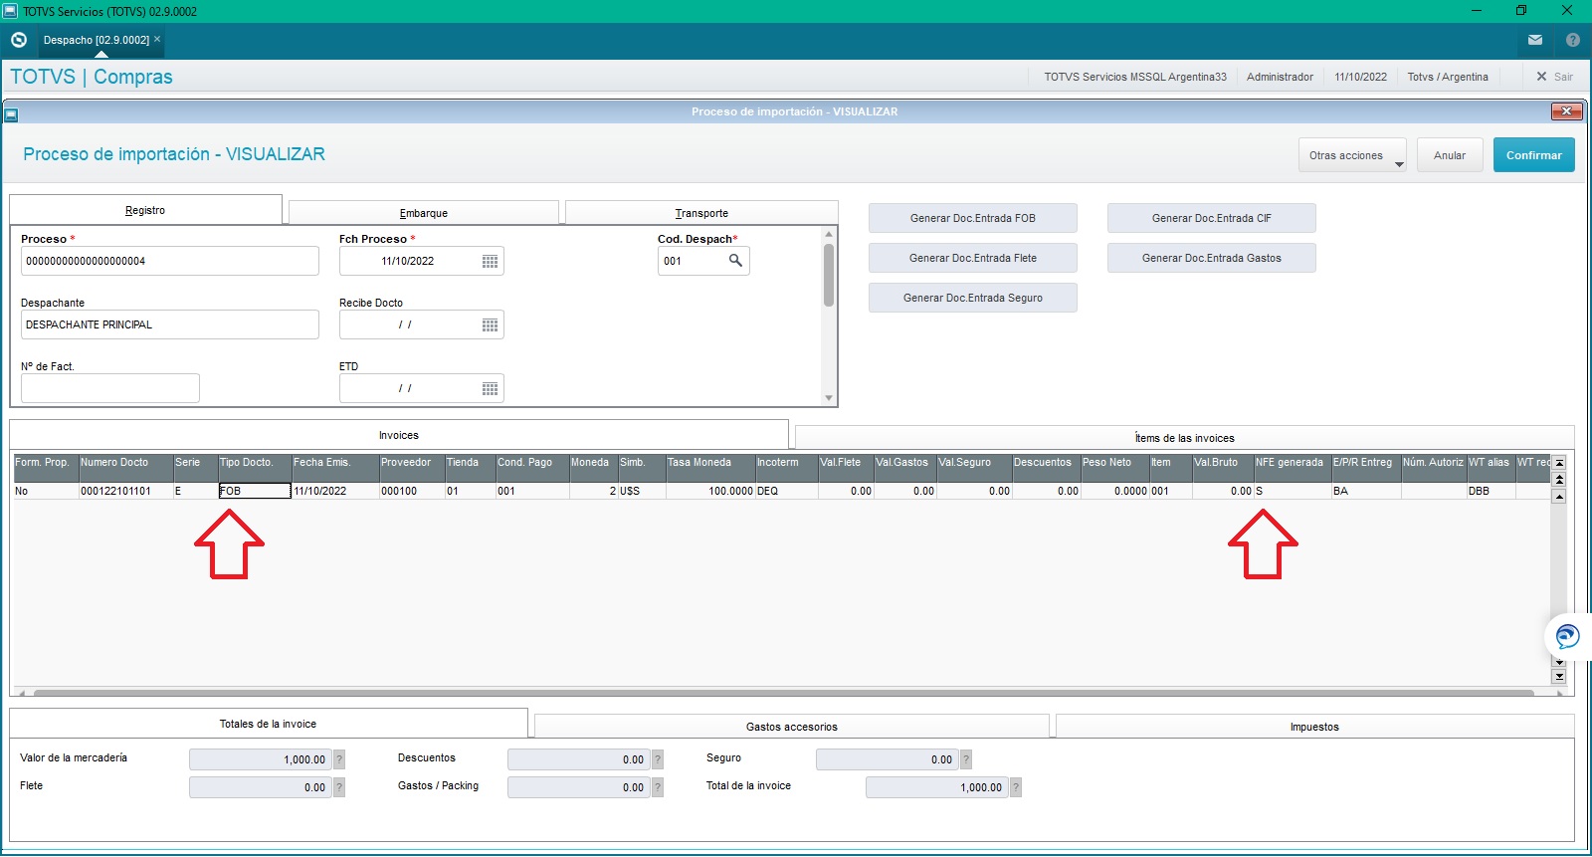Click the Sair exit button
This screenshot has height=857, width=1592.
(x=1554, y=77)
